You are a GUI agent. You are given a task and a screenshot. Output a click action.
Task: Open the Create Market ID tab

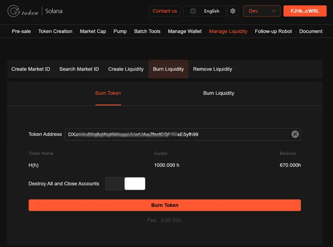coord(31,69)
